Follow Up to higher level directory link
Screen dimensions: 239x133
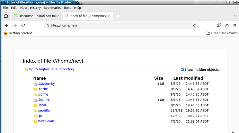coord(52,69)
